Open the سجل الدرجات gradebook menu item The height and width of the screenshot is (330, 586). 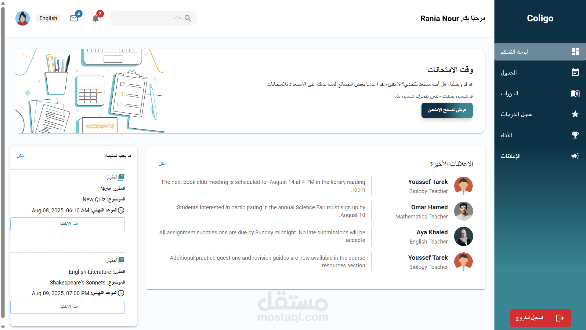pos(516,114)
